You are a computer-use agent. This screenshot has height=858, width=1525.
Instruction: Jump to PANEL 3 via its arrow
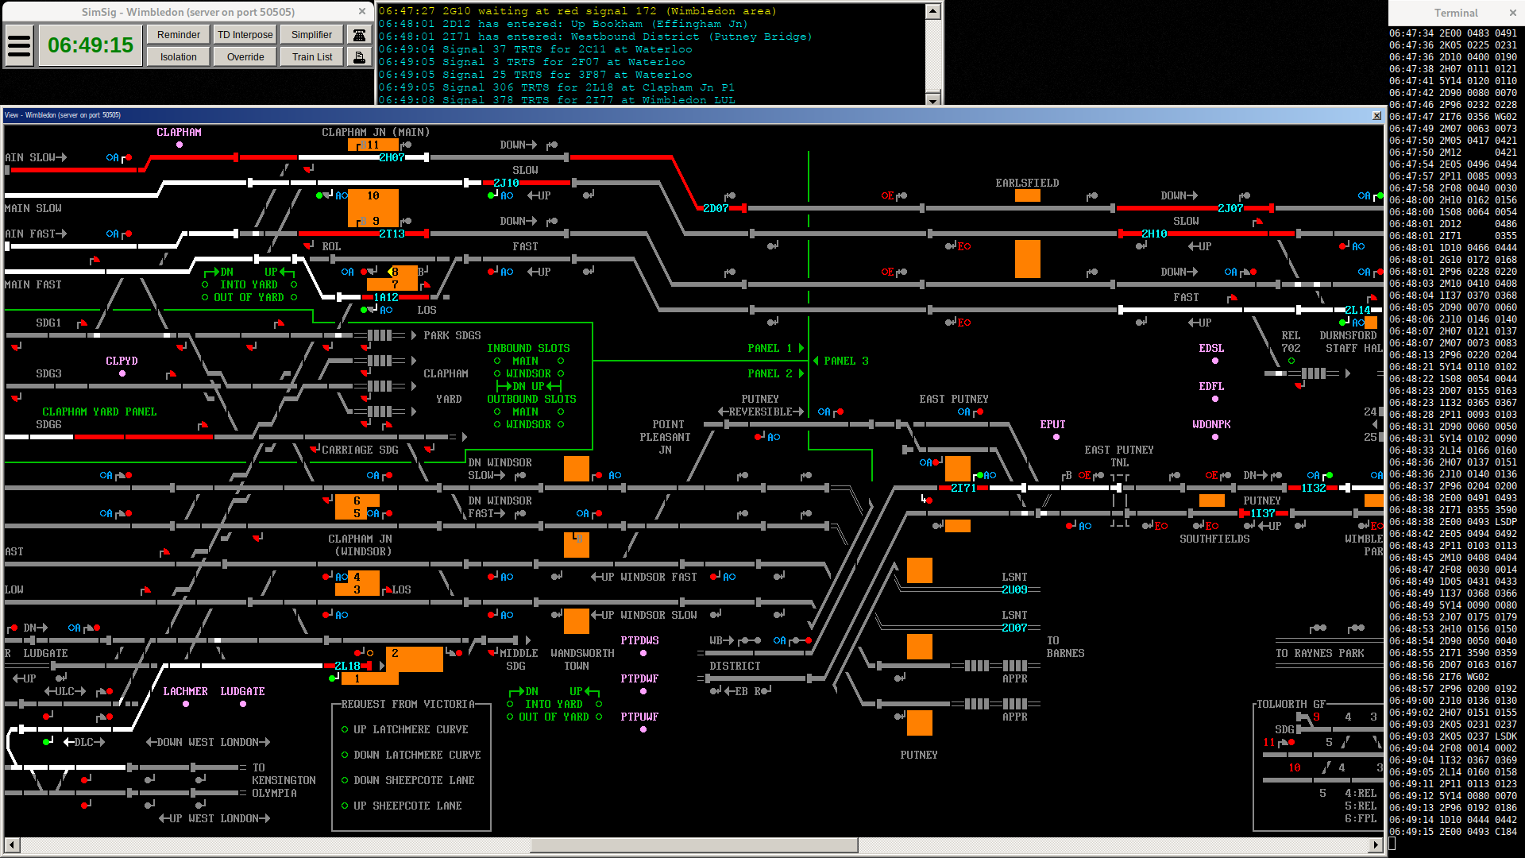tap(816, 361)
